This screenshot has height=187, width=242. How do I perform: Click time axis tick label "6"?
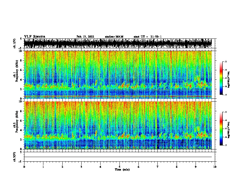(139, 167)
